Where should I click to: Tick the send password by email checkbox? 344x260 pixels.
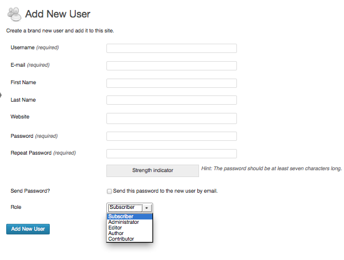point(109,191)
